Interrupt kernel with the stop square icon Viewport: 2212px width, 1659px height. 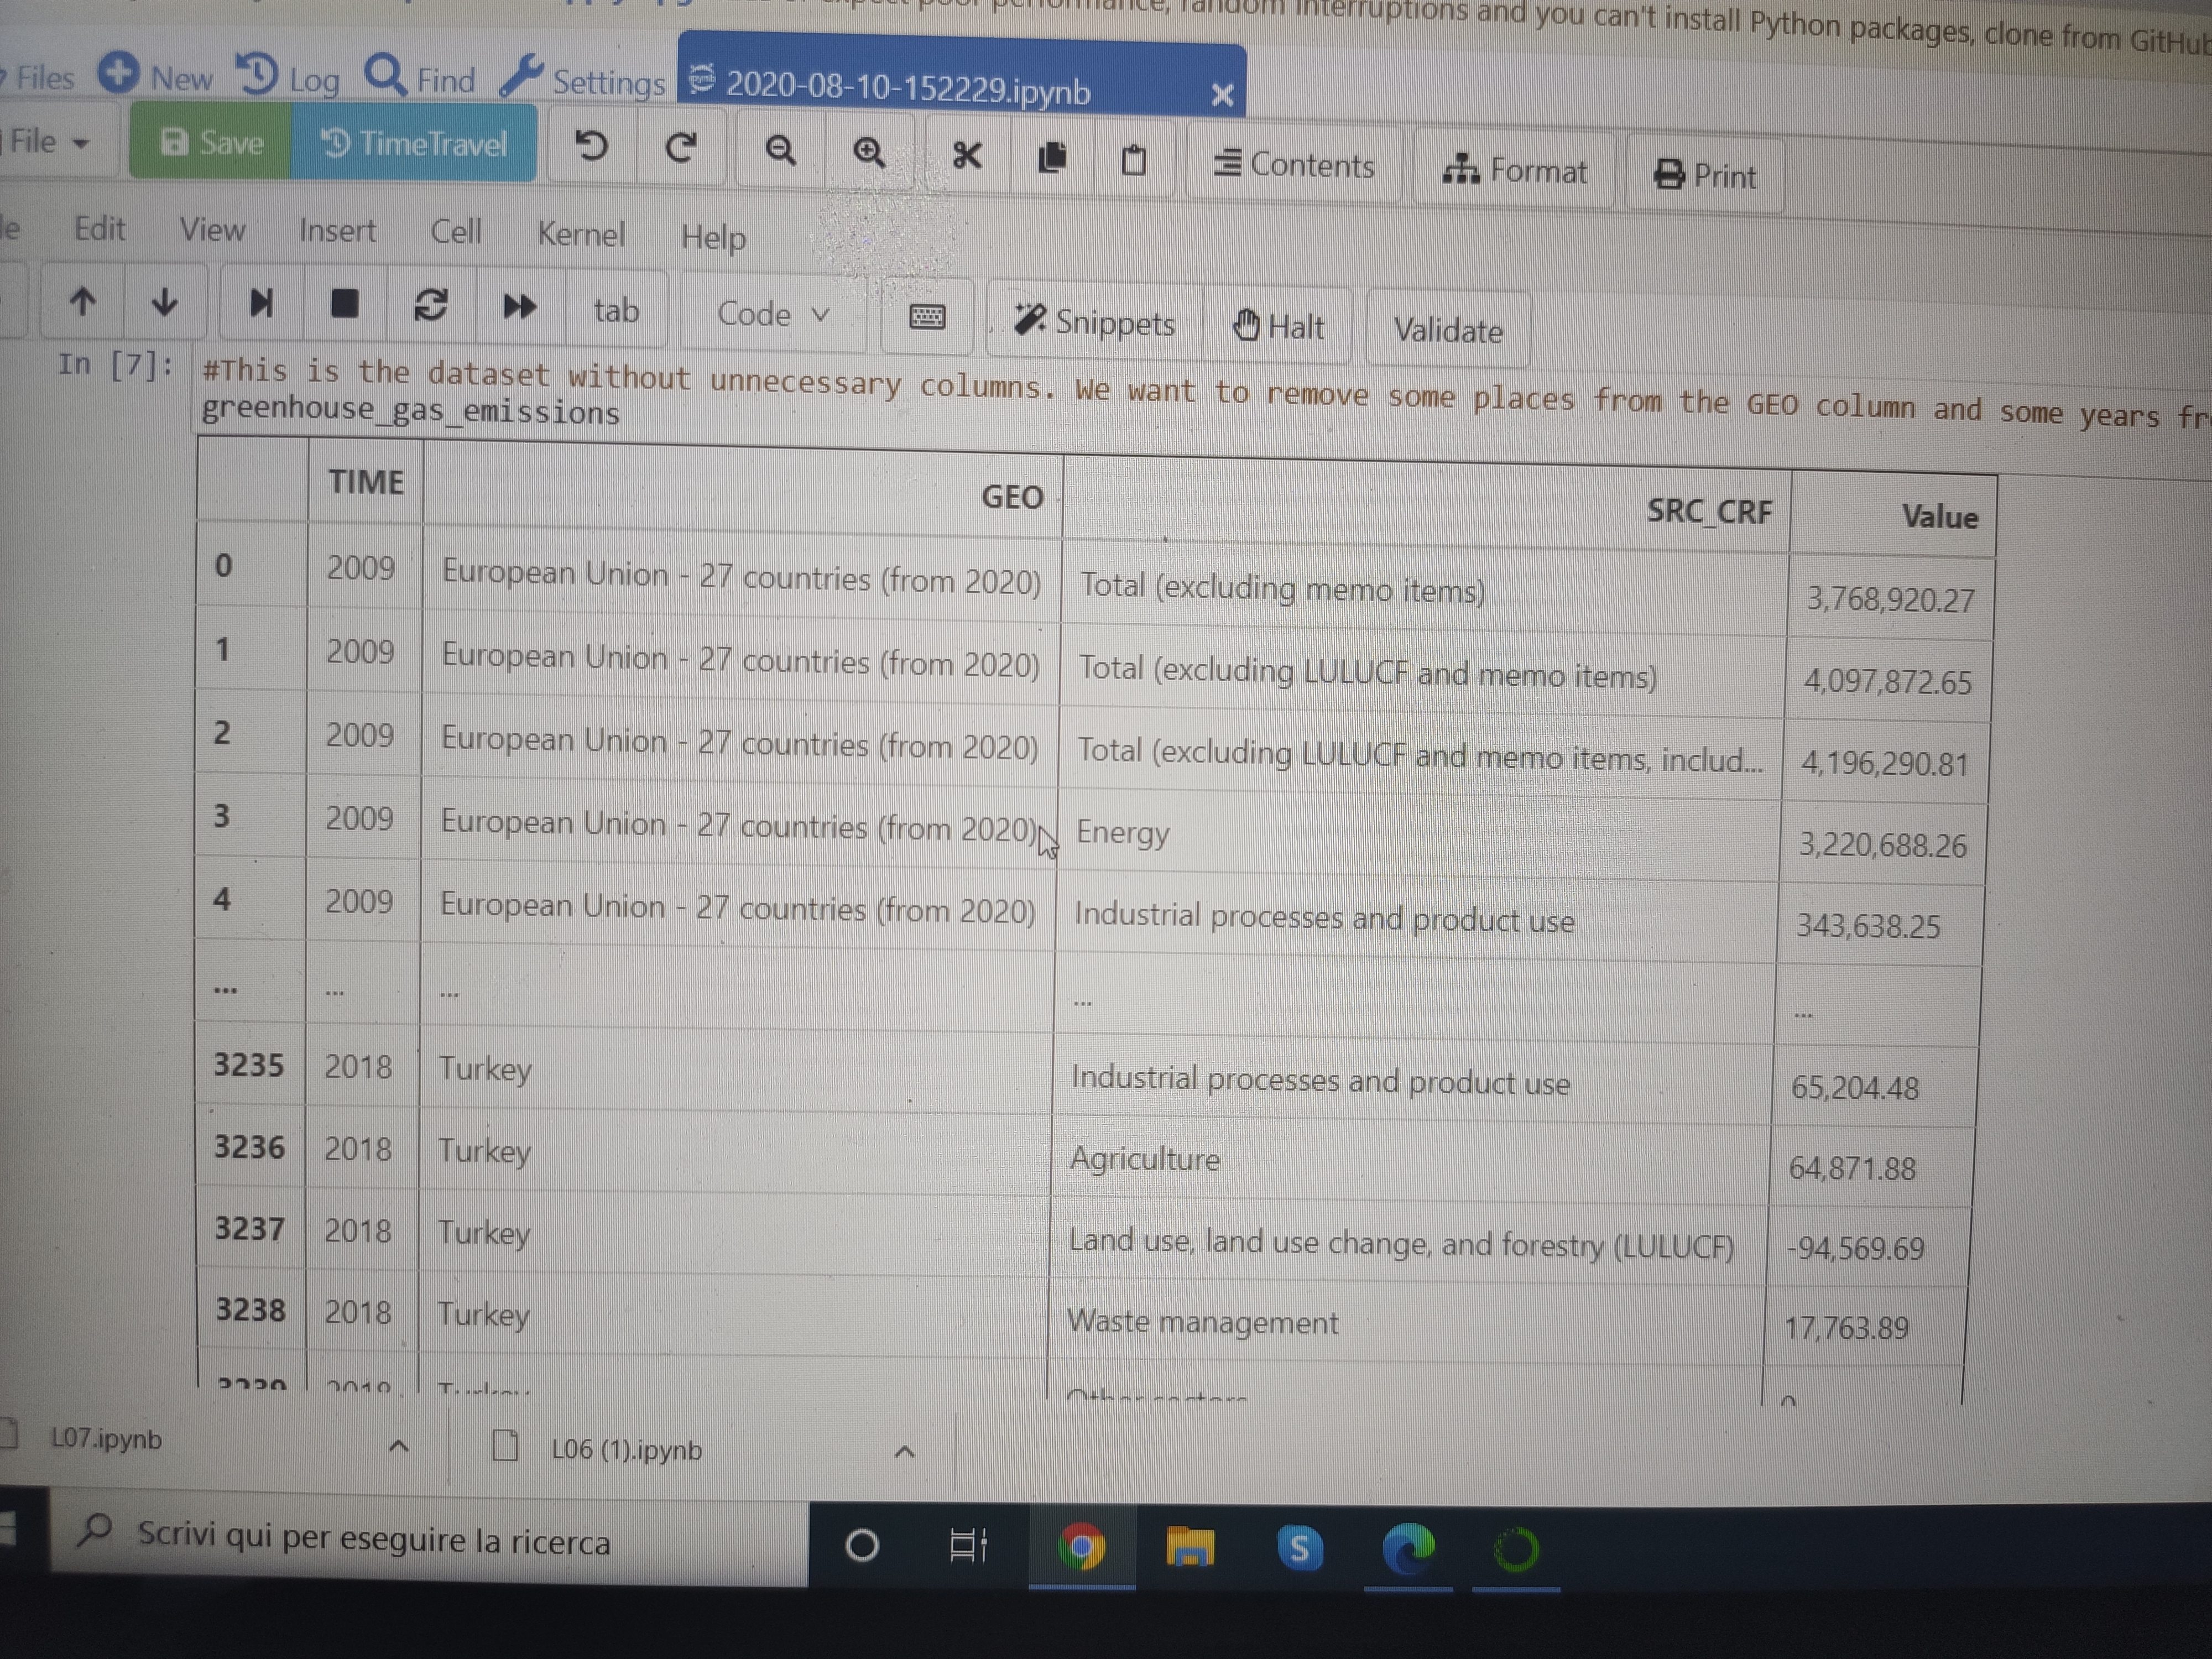pyautogui.click(x=345, y=304)
